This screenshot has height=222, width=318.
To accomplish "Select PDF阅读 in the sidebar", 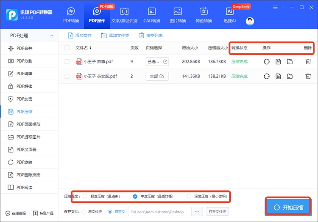I will [x=29, y=187].
